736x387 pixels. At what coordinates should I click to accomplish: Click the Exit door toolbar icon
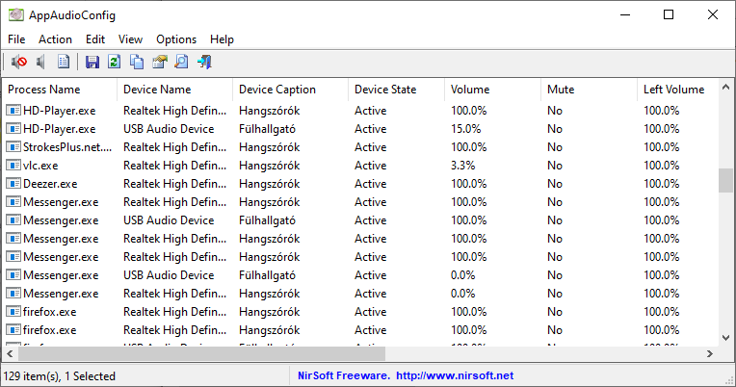click(x=204, y=63)
